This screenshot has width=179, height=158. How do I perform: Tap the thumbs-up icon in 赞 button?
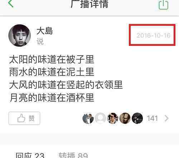tap(21, 118)
